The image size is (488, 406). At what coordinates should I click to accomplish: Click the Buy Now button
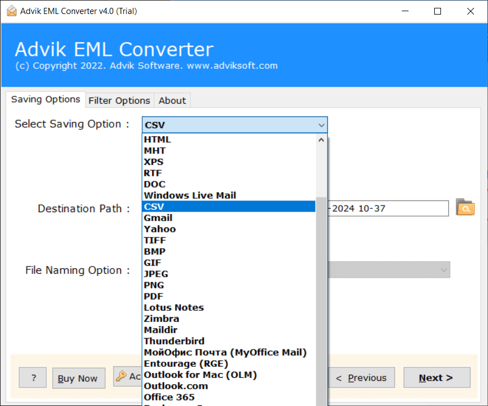point(78,378)
